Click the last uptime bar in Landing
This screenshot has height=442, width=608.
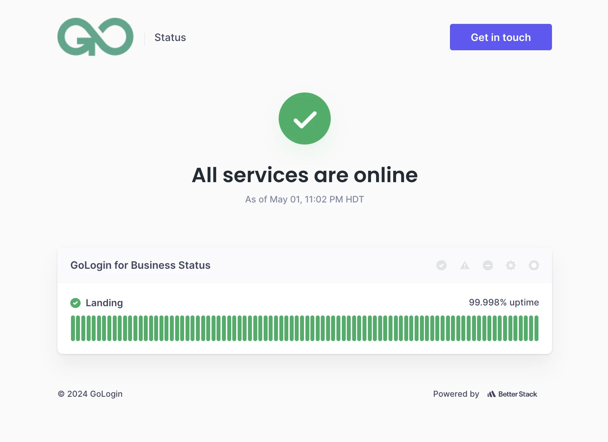[536, 328]
